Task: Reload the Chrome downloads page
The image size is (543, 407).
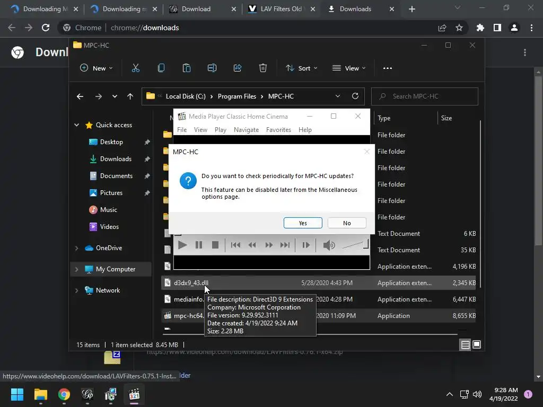Action: coord(46,28)
